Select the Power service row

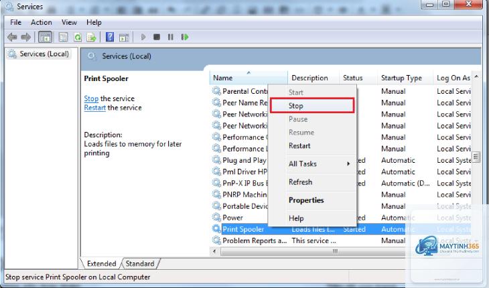pos(341,218)
